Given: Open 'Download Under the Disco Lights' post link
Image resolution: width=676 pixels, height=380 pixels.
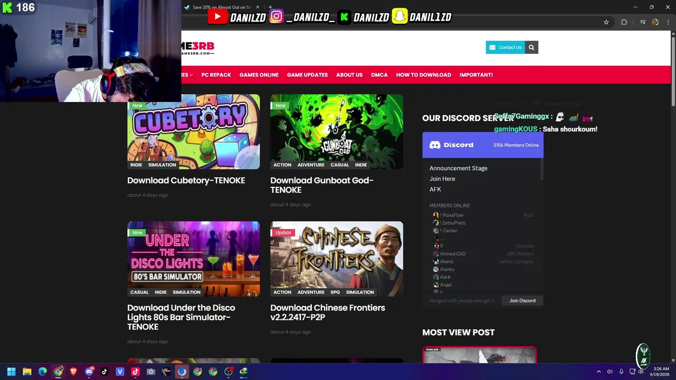Looking at the screenshot, I should point(181,317).
